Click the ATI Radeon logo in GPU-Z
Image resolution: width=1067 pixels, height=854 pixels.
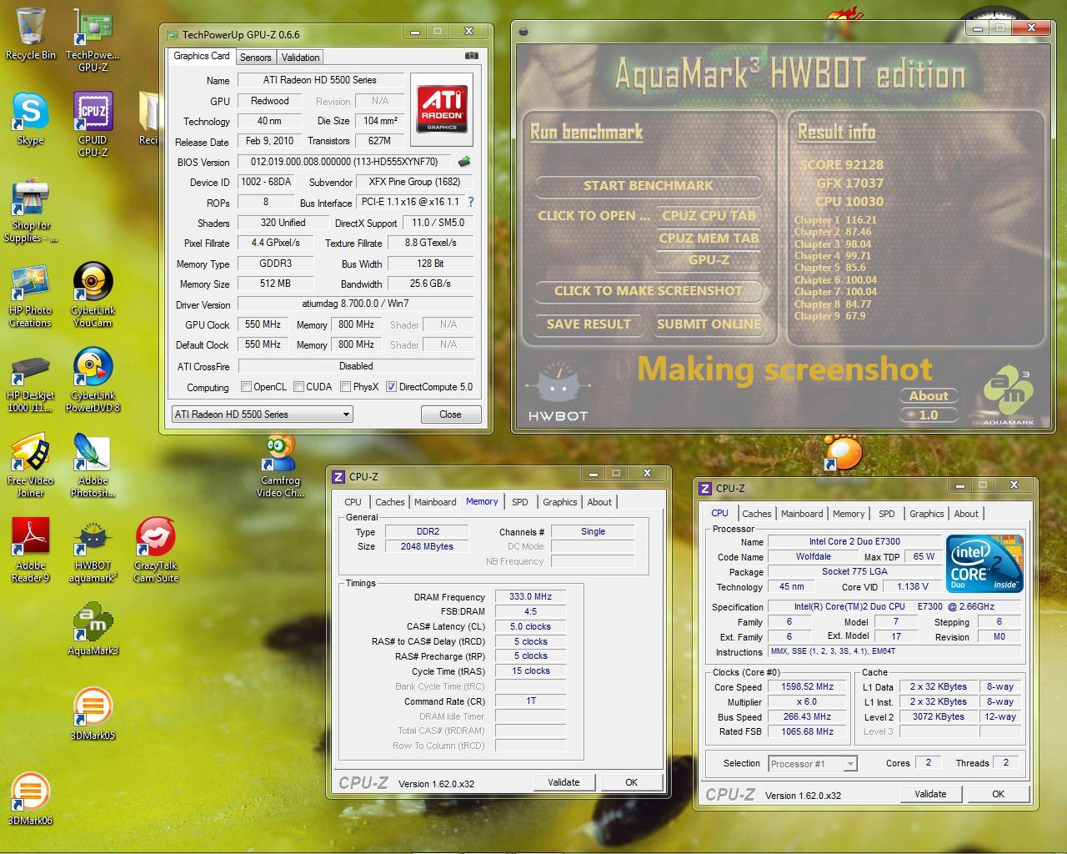click(x=442, y=108)
